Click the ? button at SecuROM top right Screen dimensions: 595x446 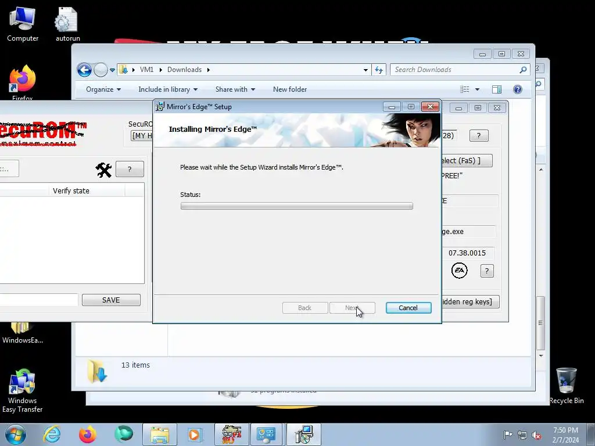[479, 135]
